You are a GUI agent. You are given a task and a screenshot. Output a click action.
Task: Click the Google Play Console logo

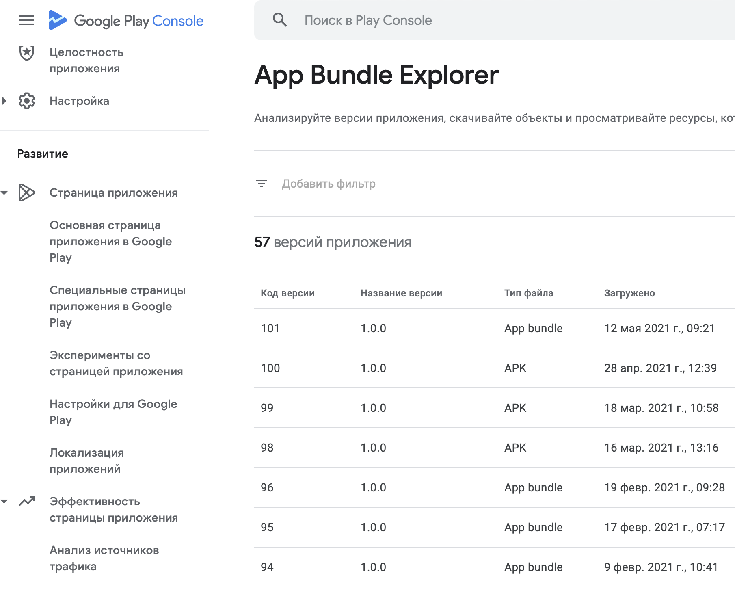point(126,20)
